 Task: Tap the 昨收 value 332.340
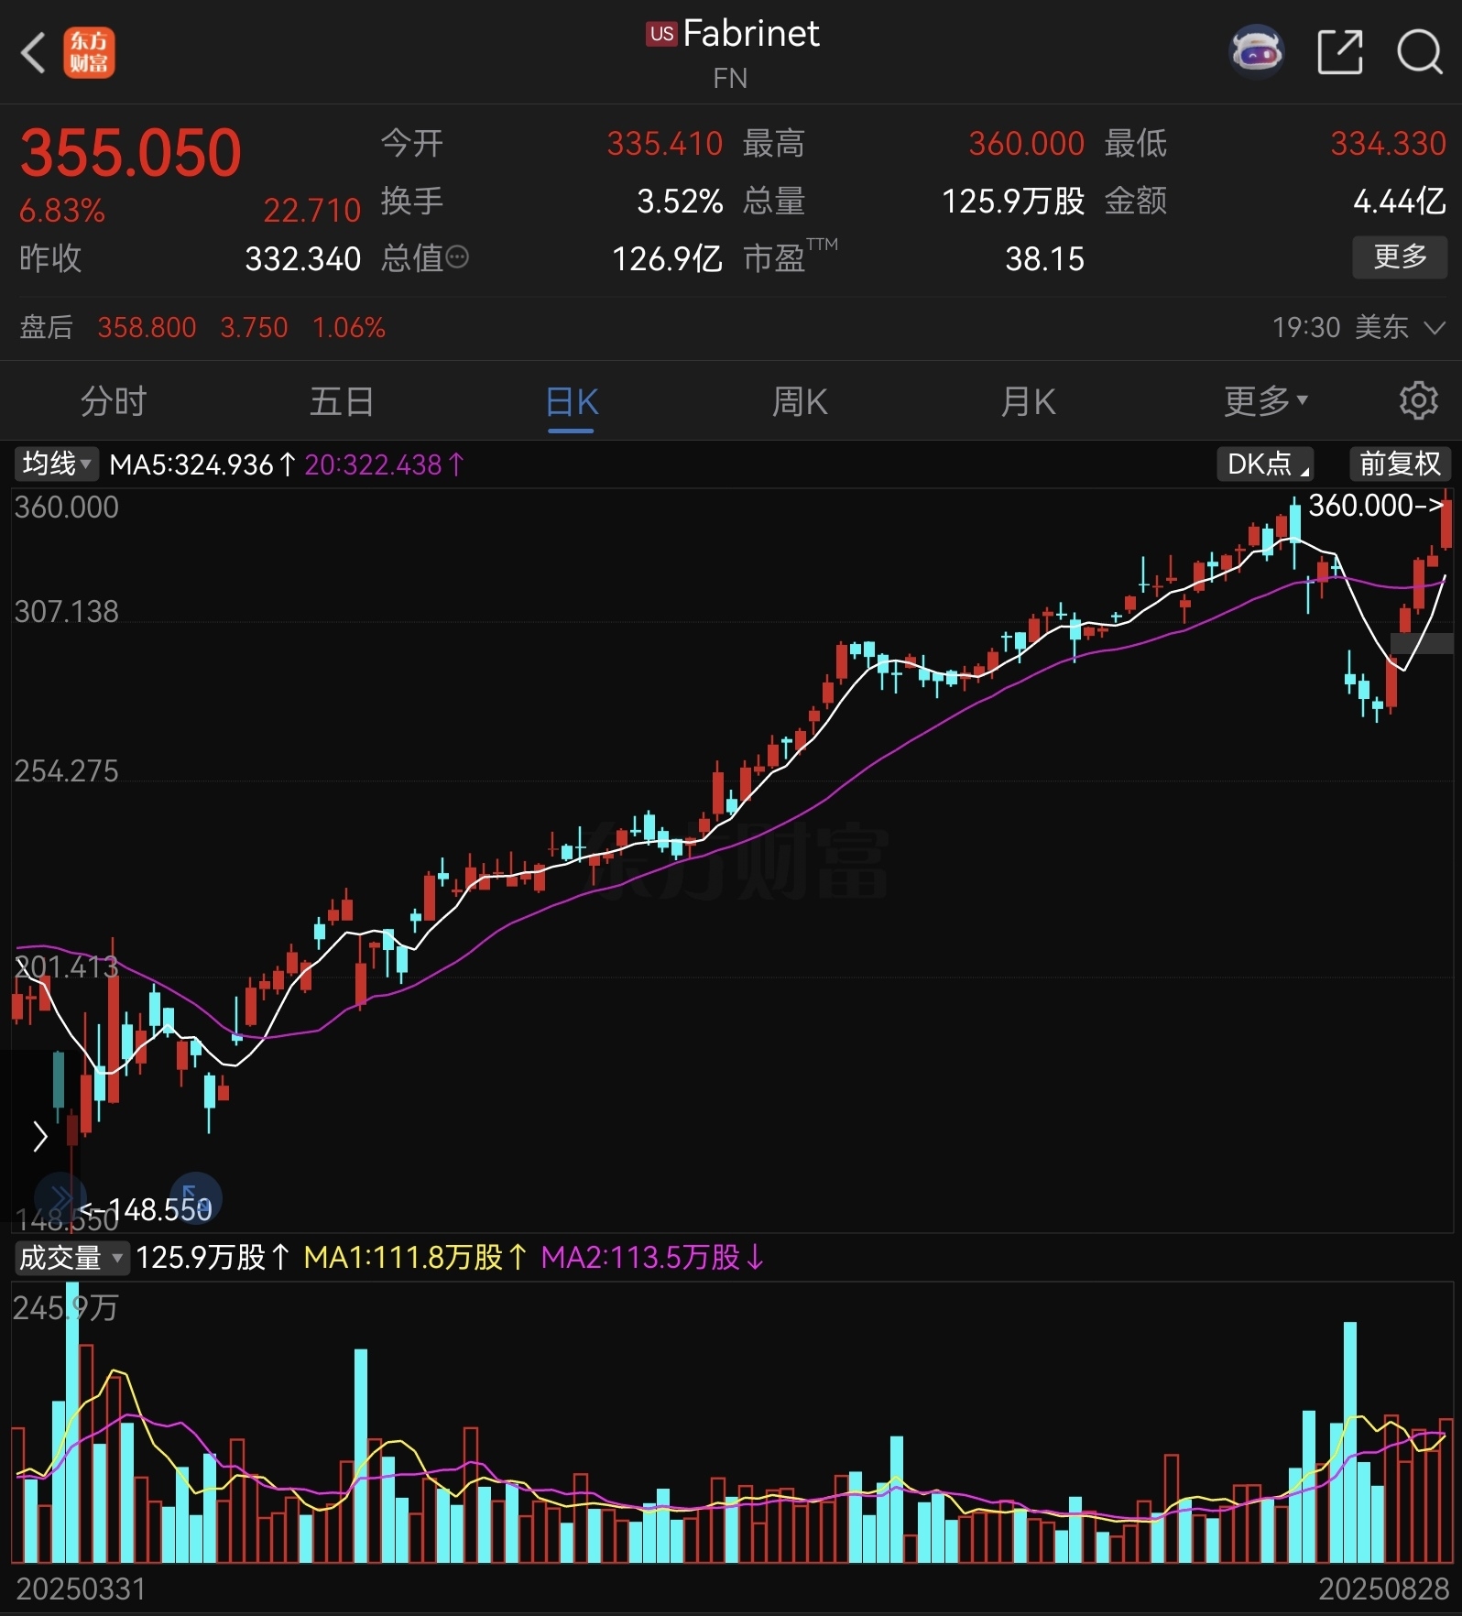302,259
